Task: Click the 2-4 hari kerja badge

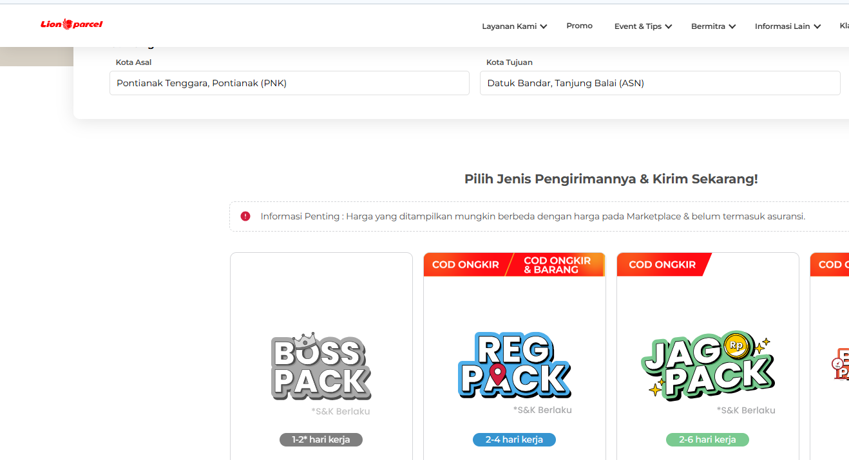Action: coord(514,439)
